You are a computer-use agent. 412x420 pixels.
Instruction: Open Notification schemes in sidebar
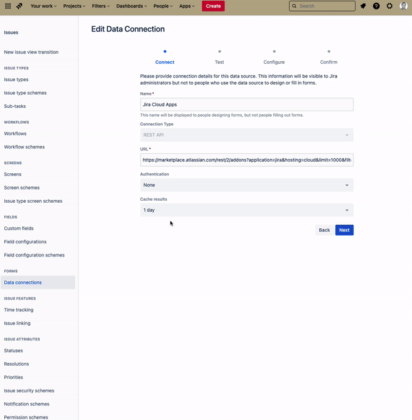coord(27,404)
